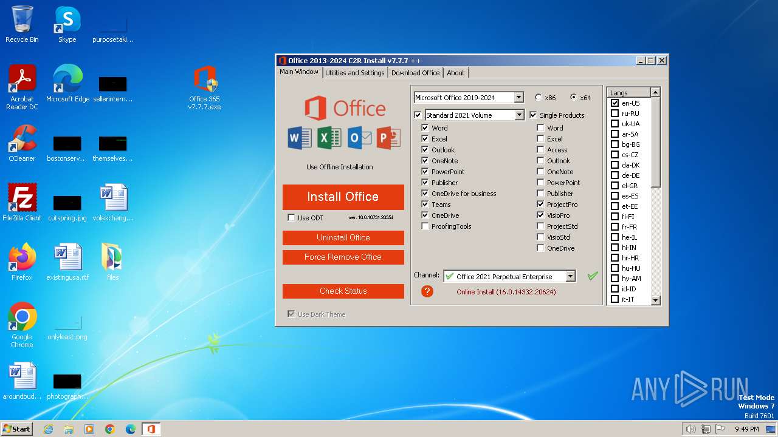Viewport: 778px width, 437px height.
Task: Uncheck the Teams component checkbox
Action: pos(425,205)
